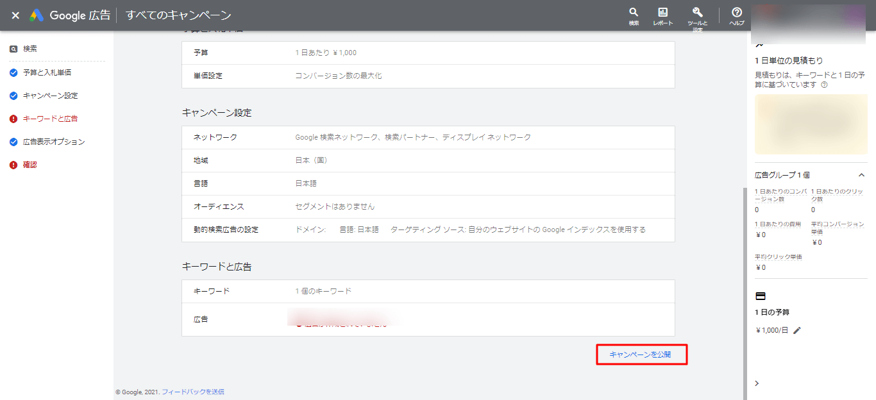The height and width of the screenshot is (400, 876).
Task: Open the オーディエンス row
Action: (428, 206)
